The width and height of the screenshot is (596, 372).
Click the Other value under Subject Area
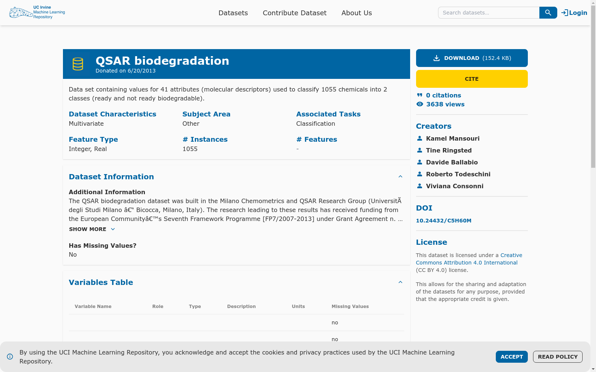(x=191, y=124)
